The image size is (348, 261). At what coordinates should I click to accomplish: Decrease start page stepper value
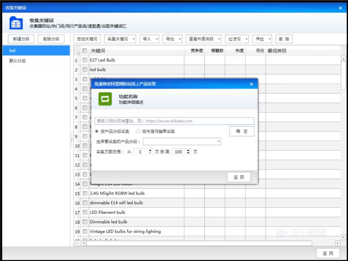(x=150, y=153)
